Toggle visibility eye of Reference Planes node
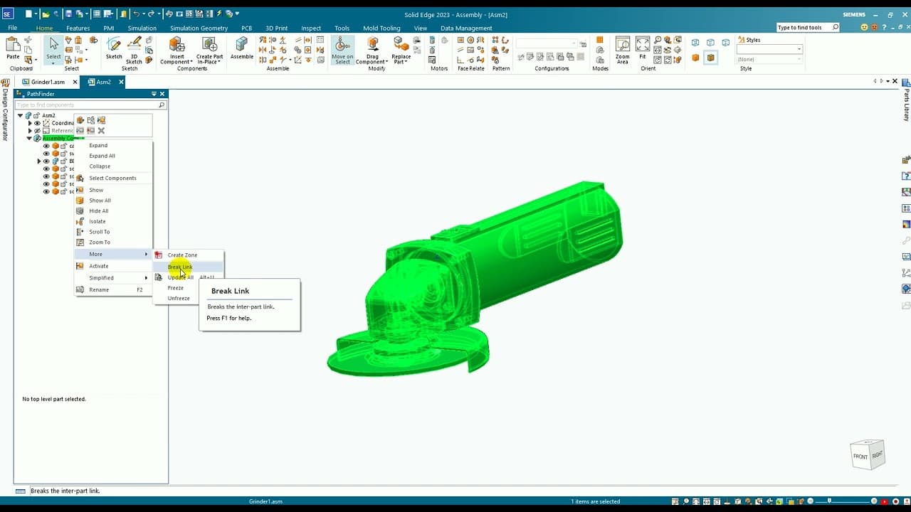 coord(38,131)
